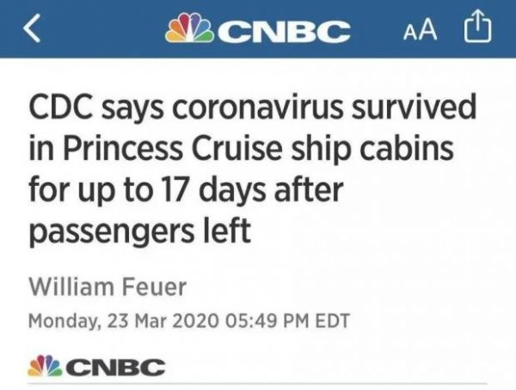Click headline text 'passengers left'
This screenshot has height=390, width=516.
[140, 232]
